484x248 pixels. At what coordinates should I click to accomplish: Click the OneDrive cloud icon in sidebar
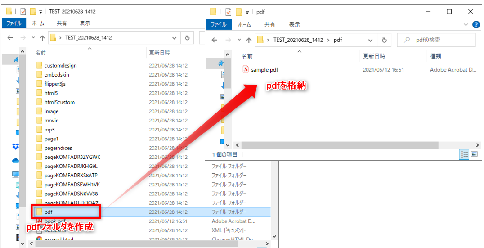(16, 160)
